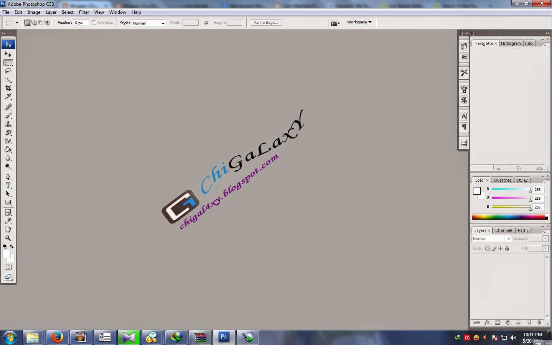Select the Rectangular Marquee tool in toolbox
This screenshot has width=552, height=345.
click(8, 62)
